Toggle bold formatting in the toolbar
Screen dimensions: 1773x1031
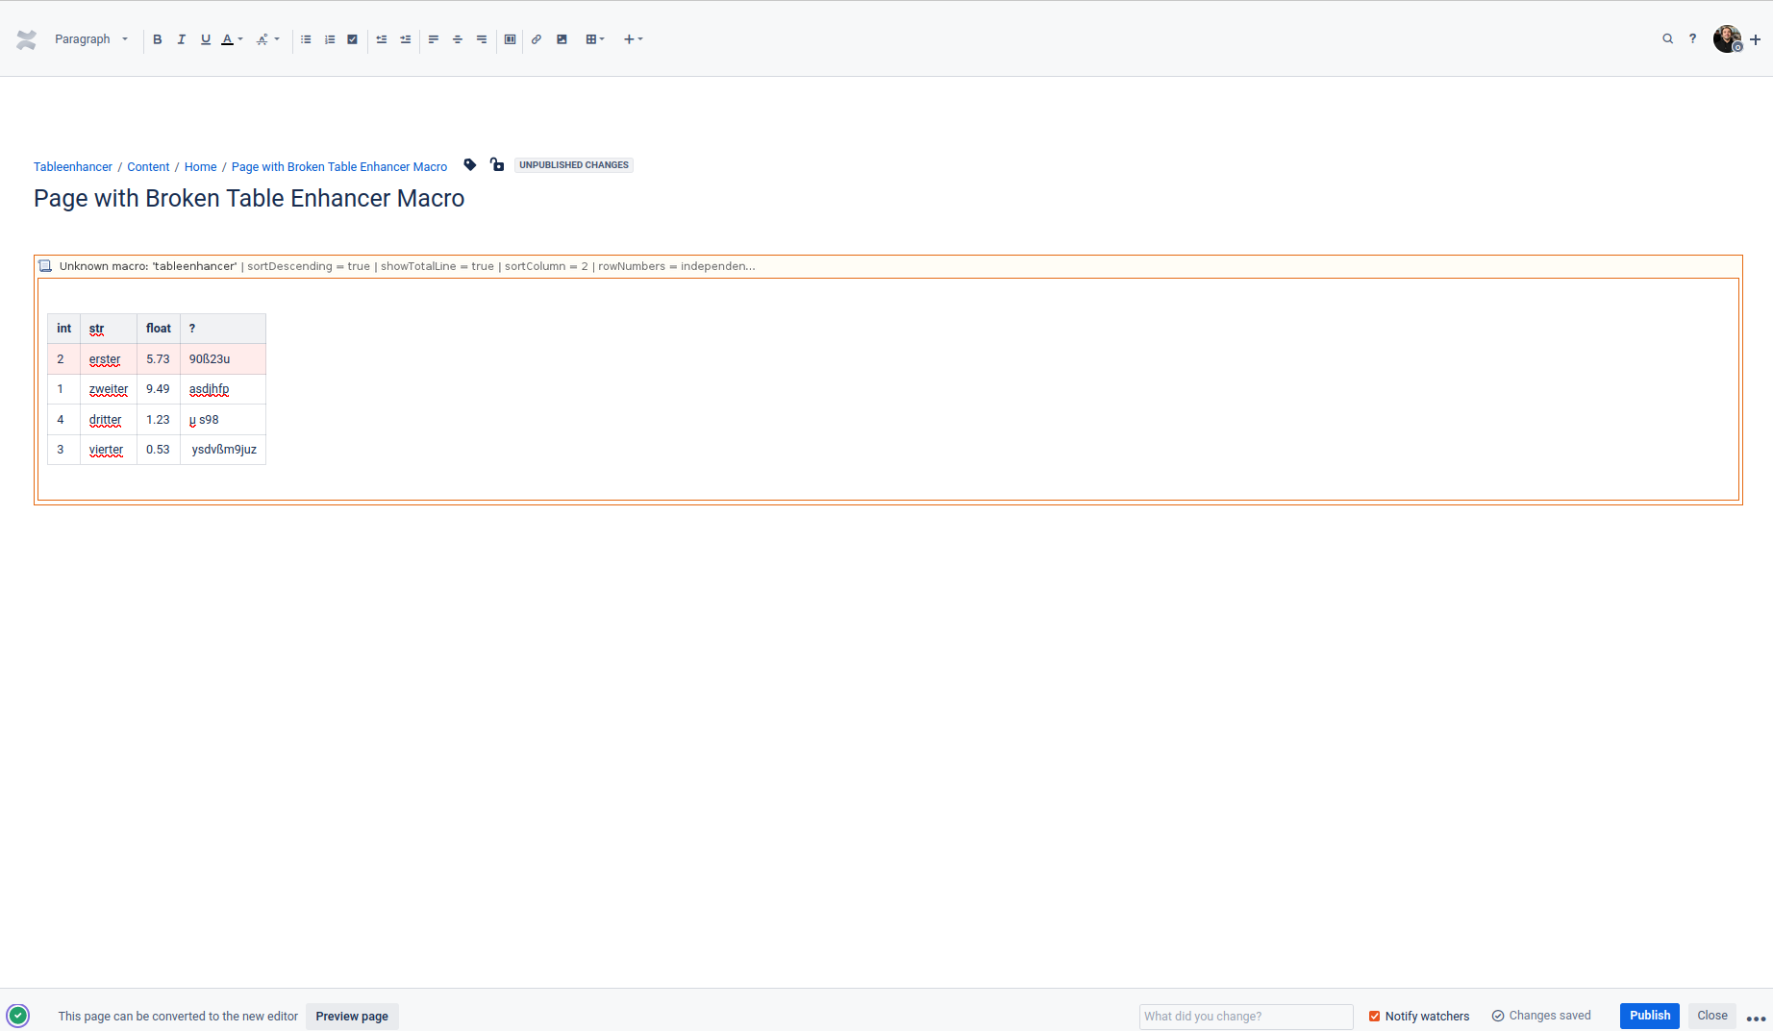coord(158,39)
